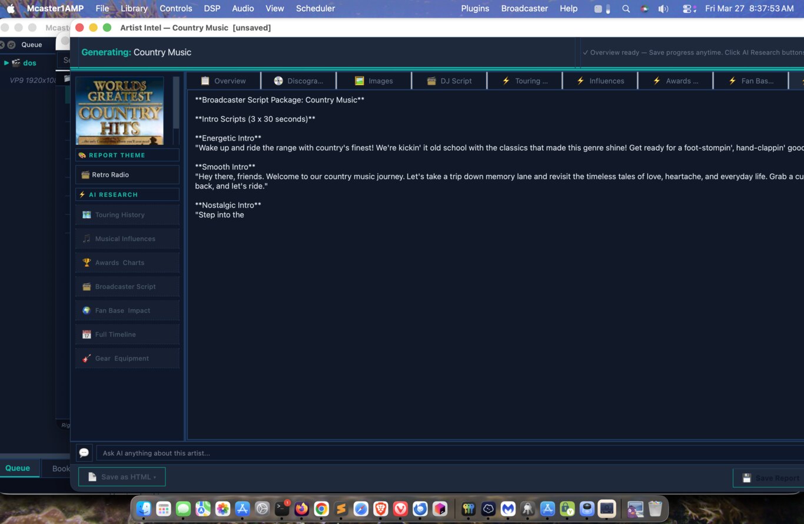
Task: Open the Fan Base Impact research button
Action: [127, 310]
